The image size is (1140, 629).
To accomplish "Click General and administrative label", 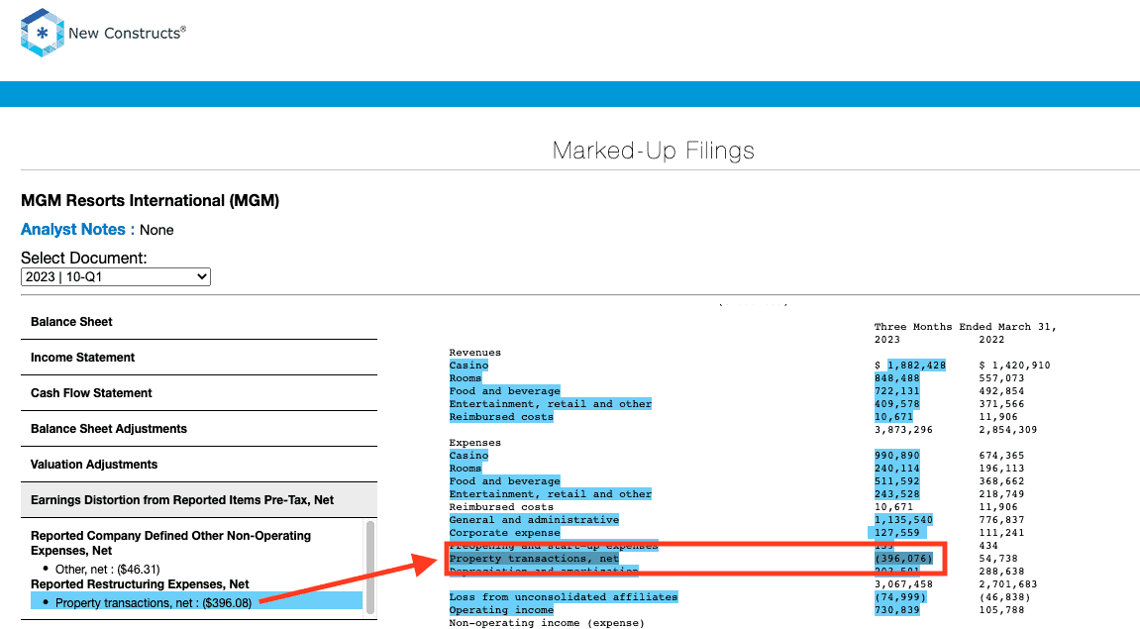I will click(x=534, y=520).
